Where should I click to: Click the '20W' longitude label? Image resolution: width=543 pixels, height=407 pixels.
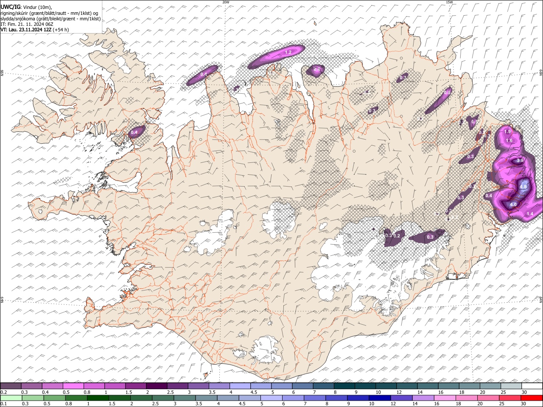226,2
